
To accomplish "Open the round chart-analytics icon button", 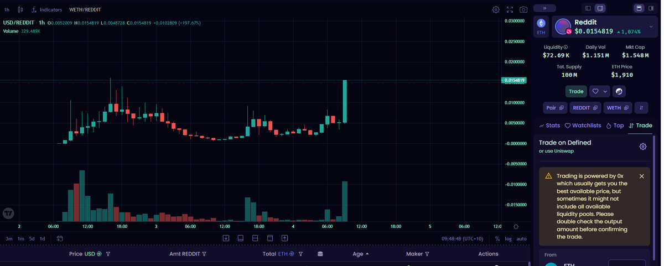I will 619,91.
